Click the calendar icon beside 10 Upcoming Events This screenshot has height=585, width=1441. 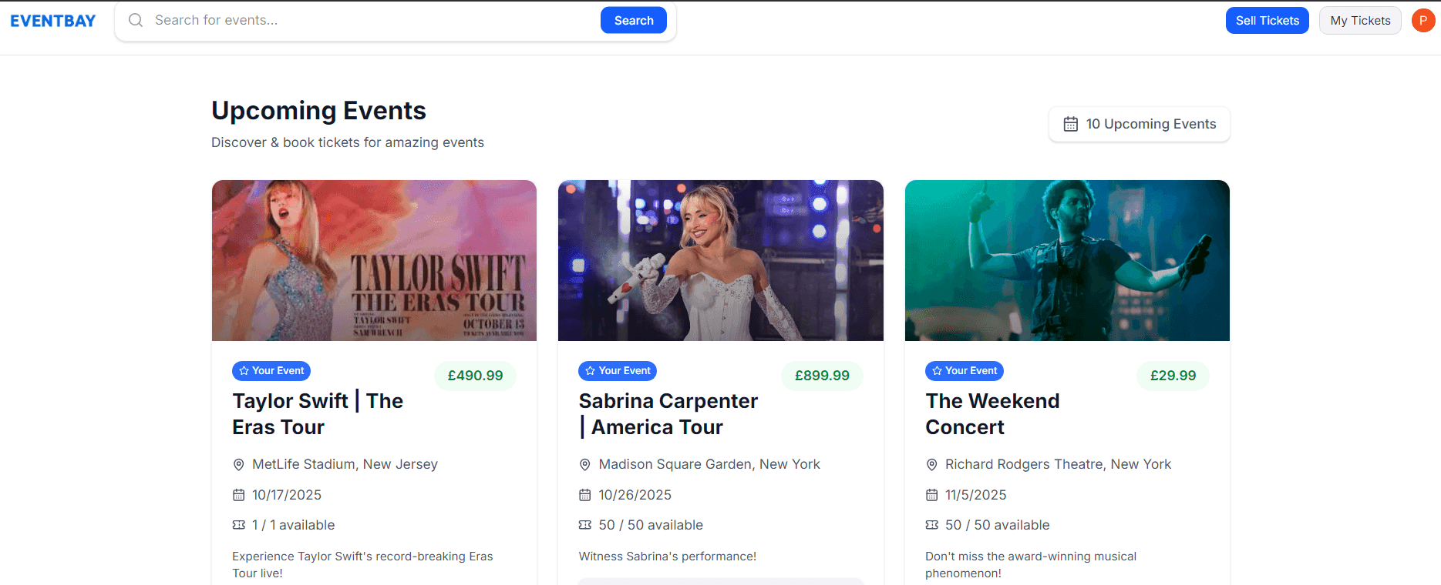coord(1070,124)
